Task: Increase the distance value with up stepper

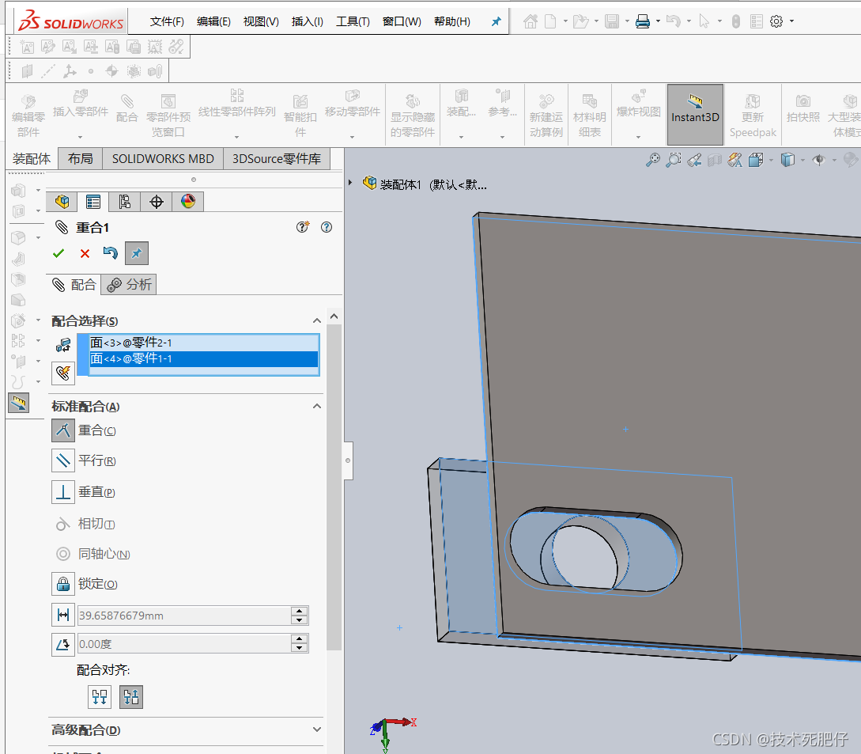Action: tap(300, 611)
